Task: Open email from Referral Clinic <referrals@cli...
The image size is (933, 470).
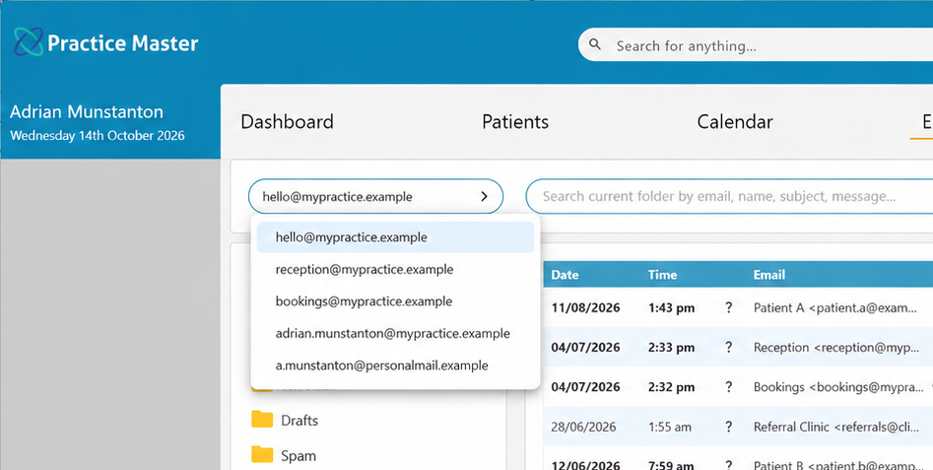Action: point(836,427)
